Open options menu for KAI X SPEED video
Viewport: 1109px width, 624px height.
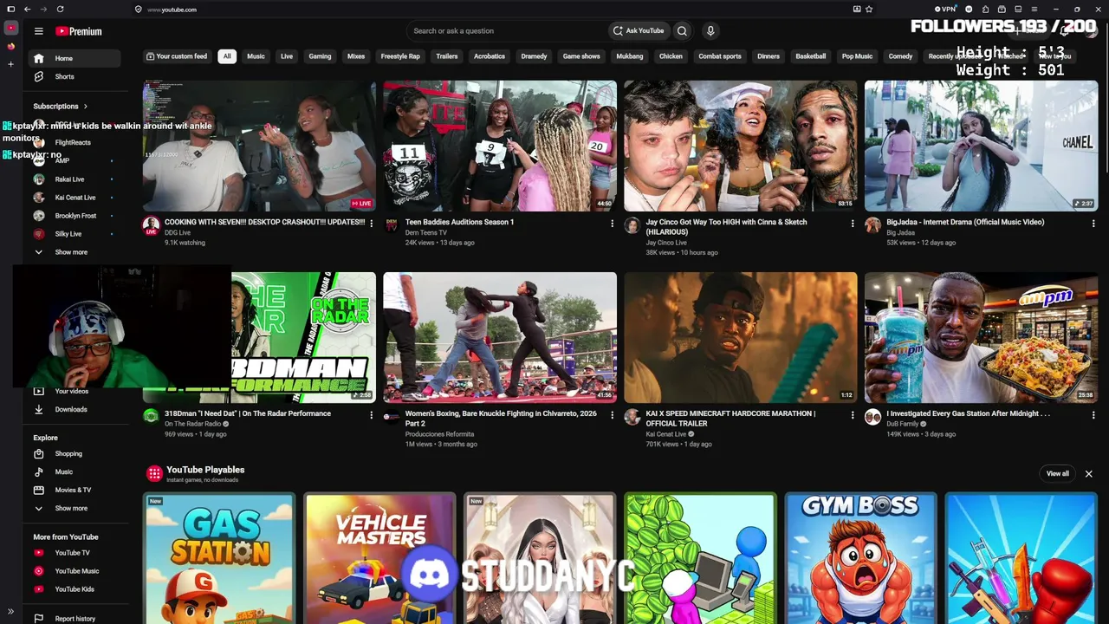(853, 415)
